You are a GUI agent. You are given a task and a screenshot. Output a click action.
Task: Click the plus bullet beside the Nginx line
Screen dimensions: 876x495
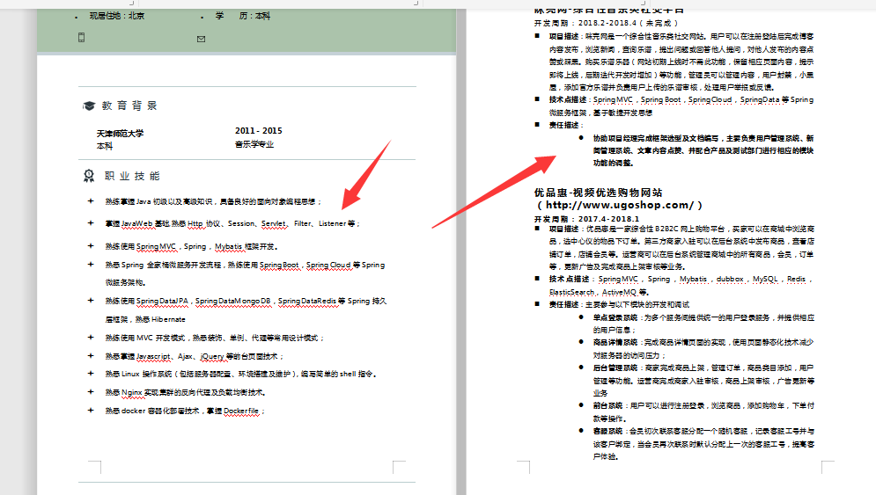(x=91, y=392)
